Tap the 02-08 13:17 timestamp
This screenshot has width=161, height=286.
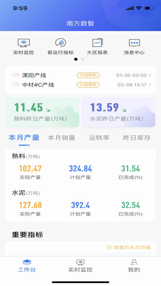(132, 85)
